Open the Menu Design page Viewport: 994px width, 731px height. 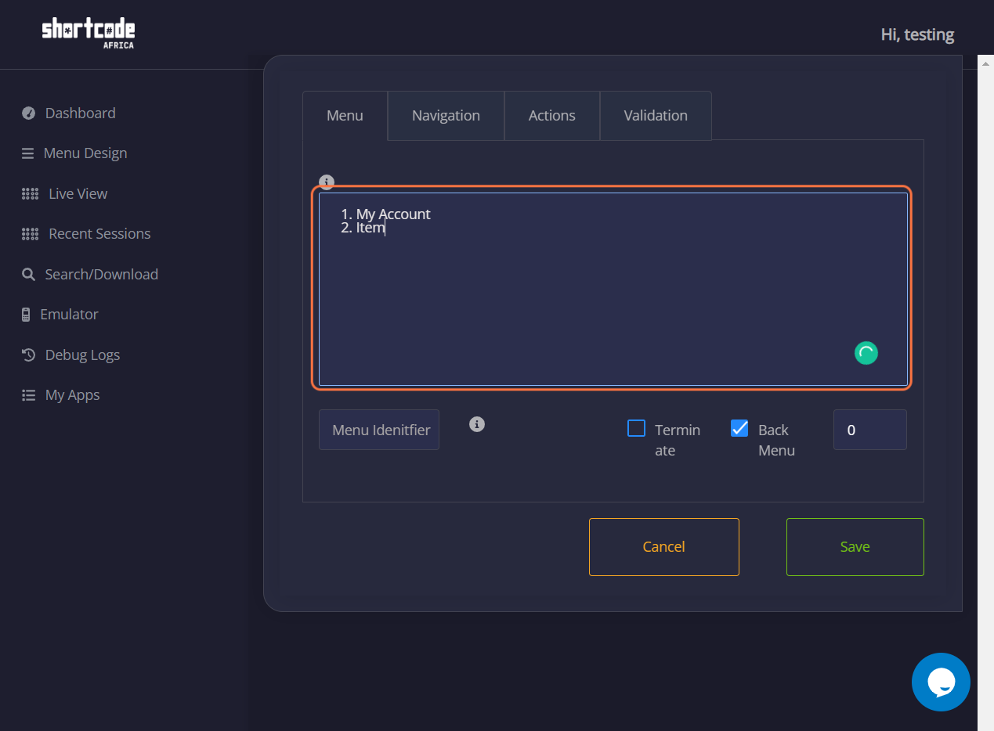coord(85,153)
